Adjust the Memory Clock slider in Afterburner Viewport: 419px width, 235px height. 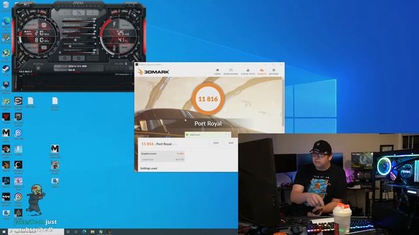tap(79, 46)
